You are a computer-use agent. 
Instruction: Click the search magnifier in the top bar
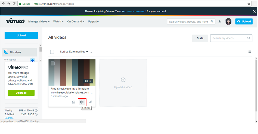(x=212, y=21)
